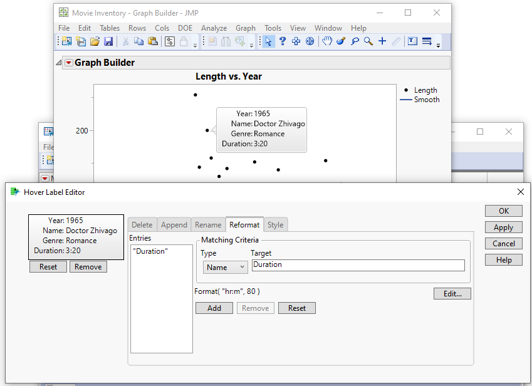The height and width of the screenshot is (386, 532).
Task: Activate the Help question mark tool
Action: (x=283, y=41)
